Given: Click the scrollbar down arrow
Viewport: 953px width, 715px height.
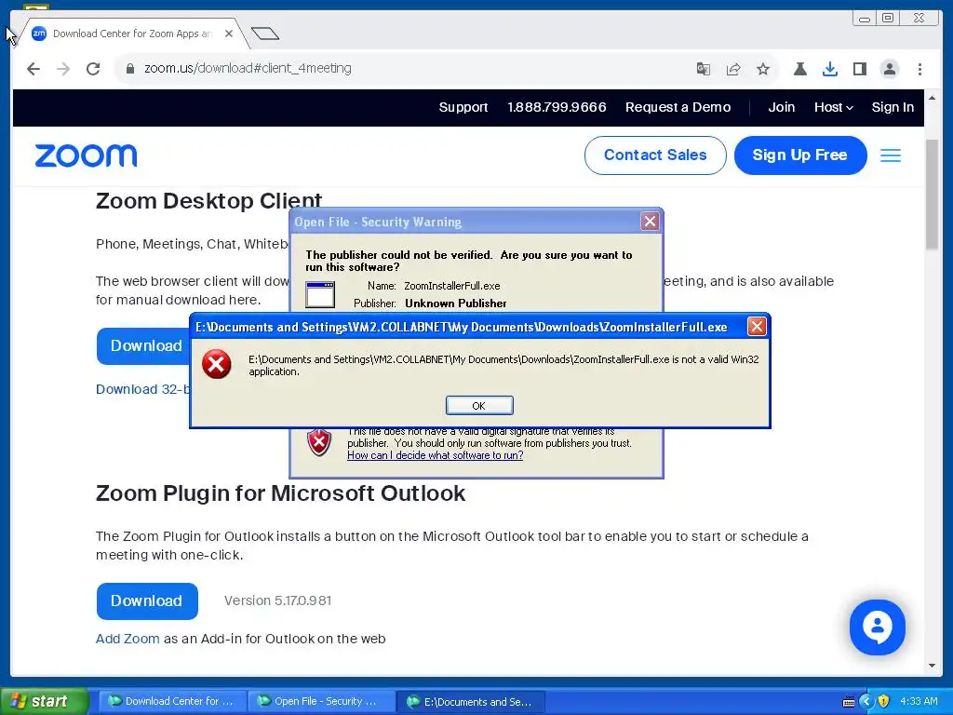Looking at the screenshot, I should click(x=933, y=666).
